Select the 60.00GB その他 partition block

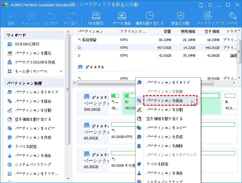122,161
